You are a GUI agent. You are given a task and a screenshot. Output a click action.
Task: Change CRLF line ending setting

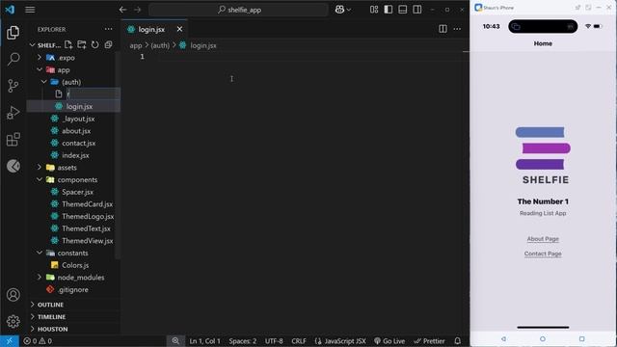[299, 341]
